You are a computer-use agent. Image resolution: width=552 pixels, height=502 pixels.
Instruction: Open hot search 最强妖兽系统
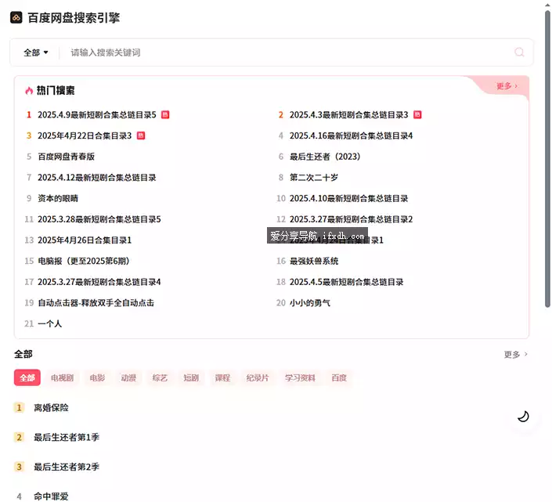(x=314, y=261)
